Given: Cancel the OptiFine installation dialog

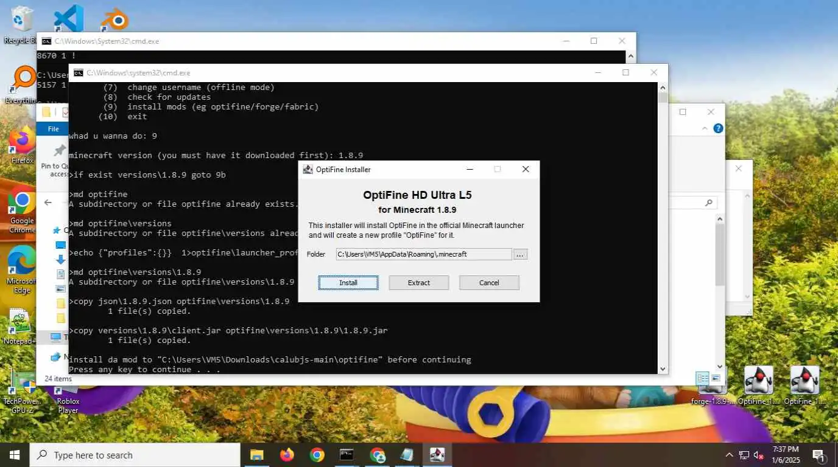Looking at the screenshot, I should coord(489,283).
